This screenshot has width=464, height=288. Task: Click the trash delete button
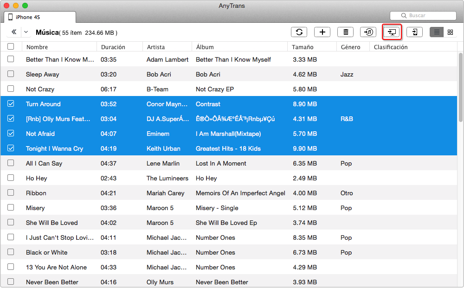(346, 32)
